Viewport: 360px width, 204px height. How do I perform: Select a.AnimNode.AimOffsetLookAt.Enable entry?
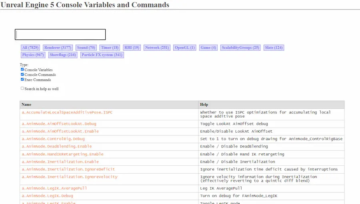(60, 131)
